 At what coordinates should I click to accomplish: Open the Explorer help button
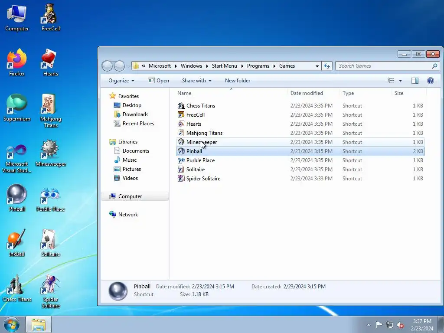tap(431, 81)
